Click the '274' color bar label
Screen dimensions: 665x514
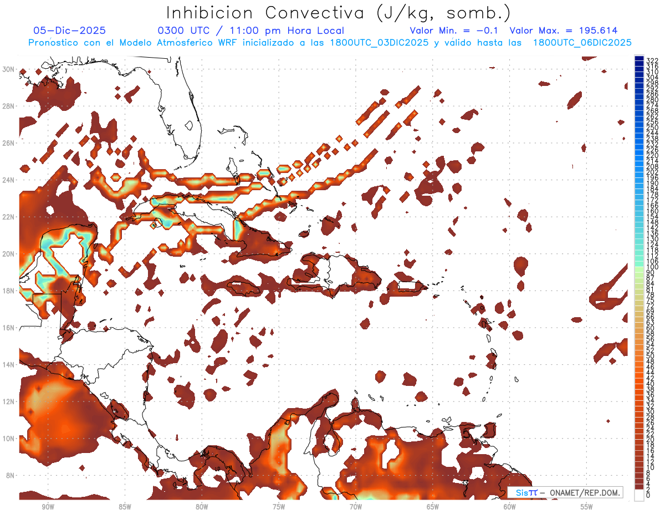(652, 105)
